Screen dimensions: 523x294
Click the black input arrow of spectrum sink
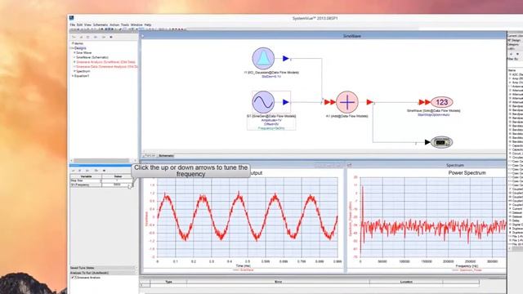[427, 142]
